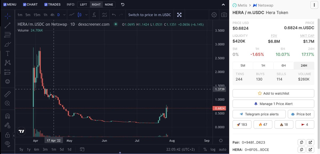The width and height of the screenshot is (320, 154).
Task: Reset the info panel layout
Action: tap(123, 5)
